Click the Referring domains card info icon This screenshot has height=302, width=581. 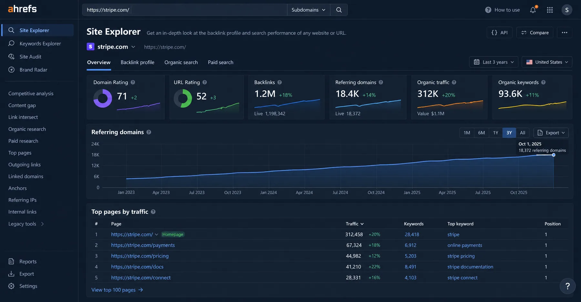point(381,82)
